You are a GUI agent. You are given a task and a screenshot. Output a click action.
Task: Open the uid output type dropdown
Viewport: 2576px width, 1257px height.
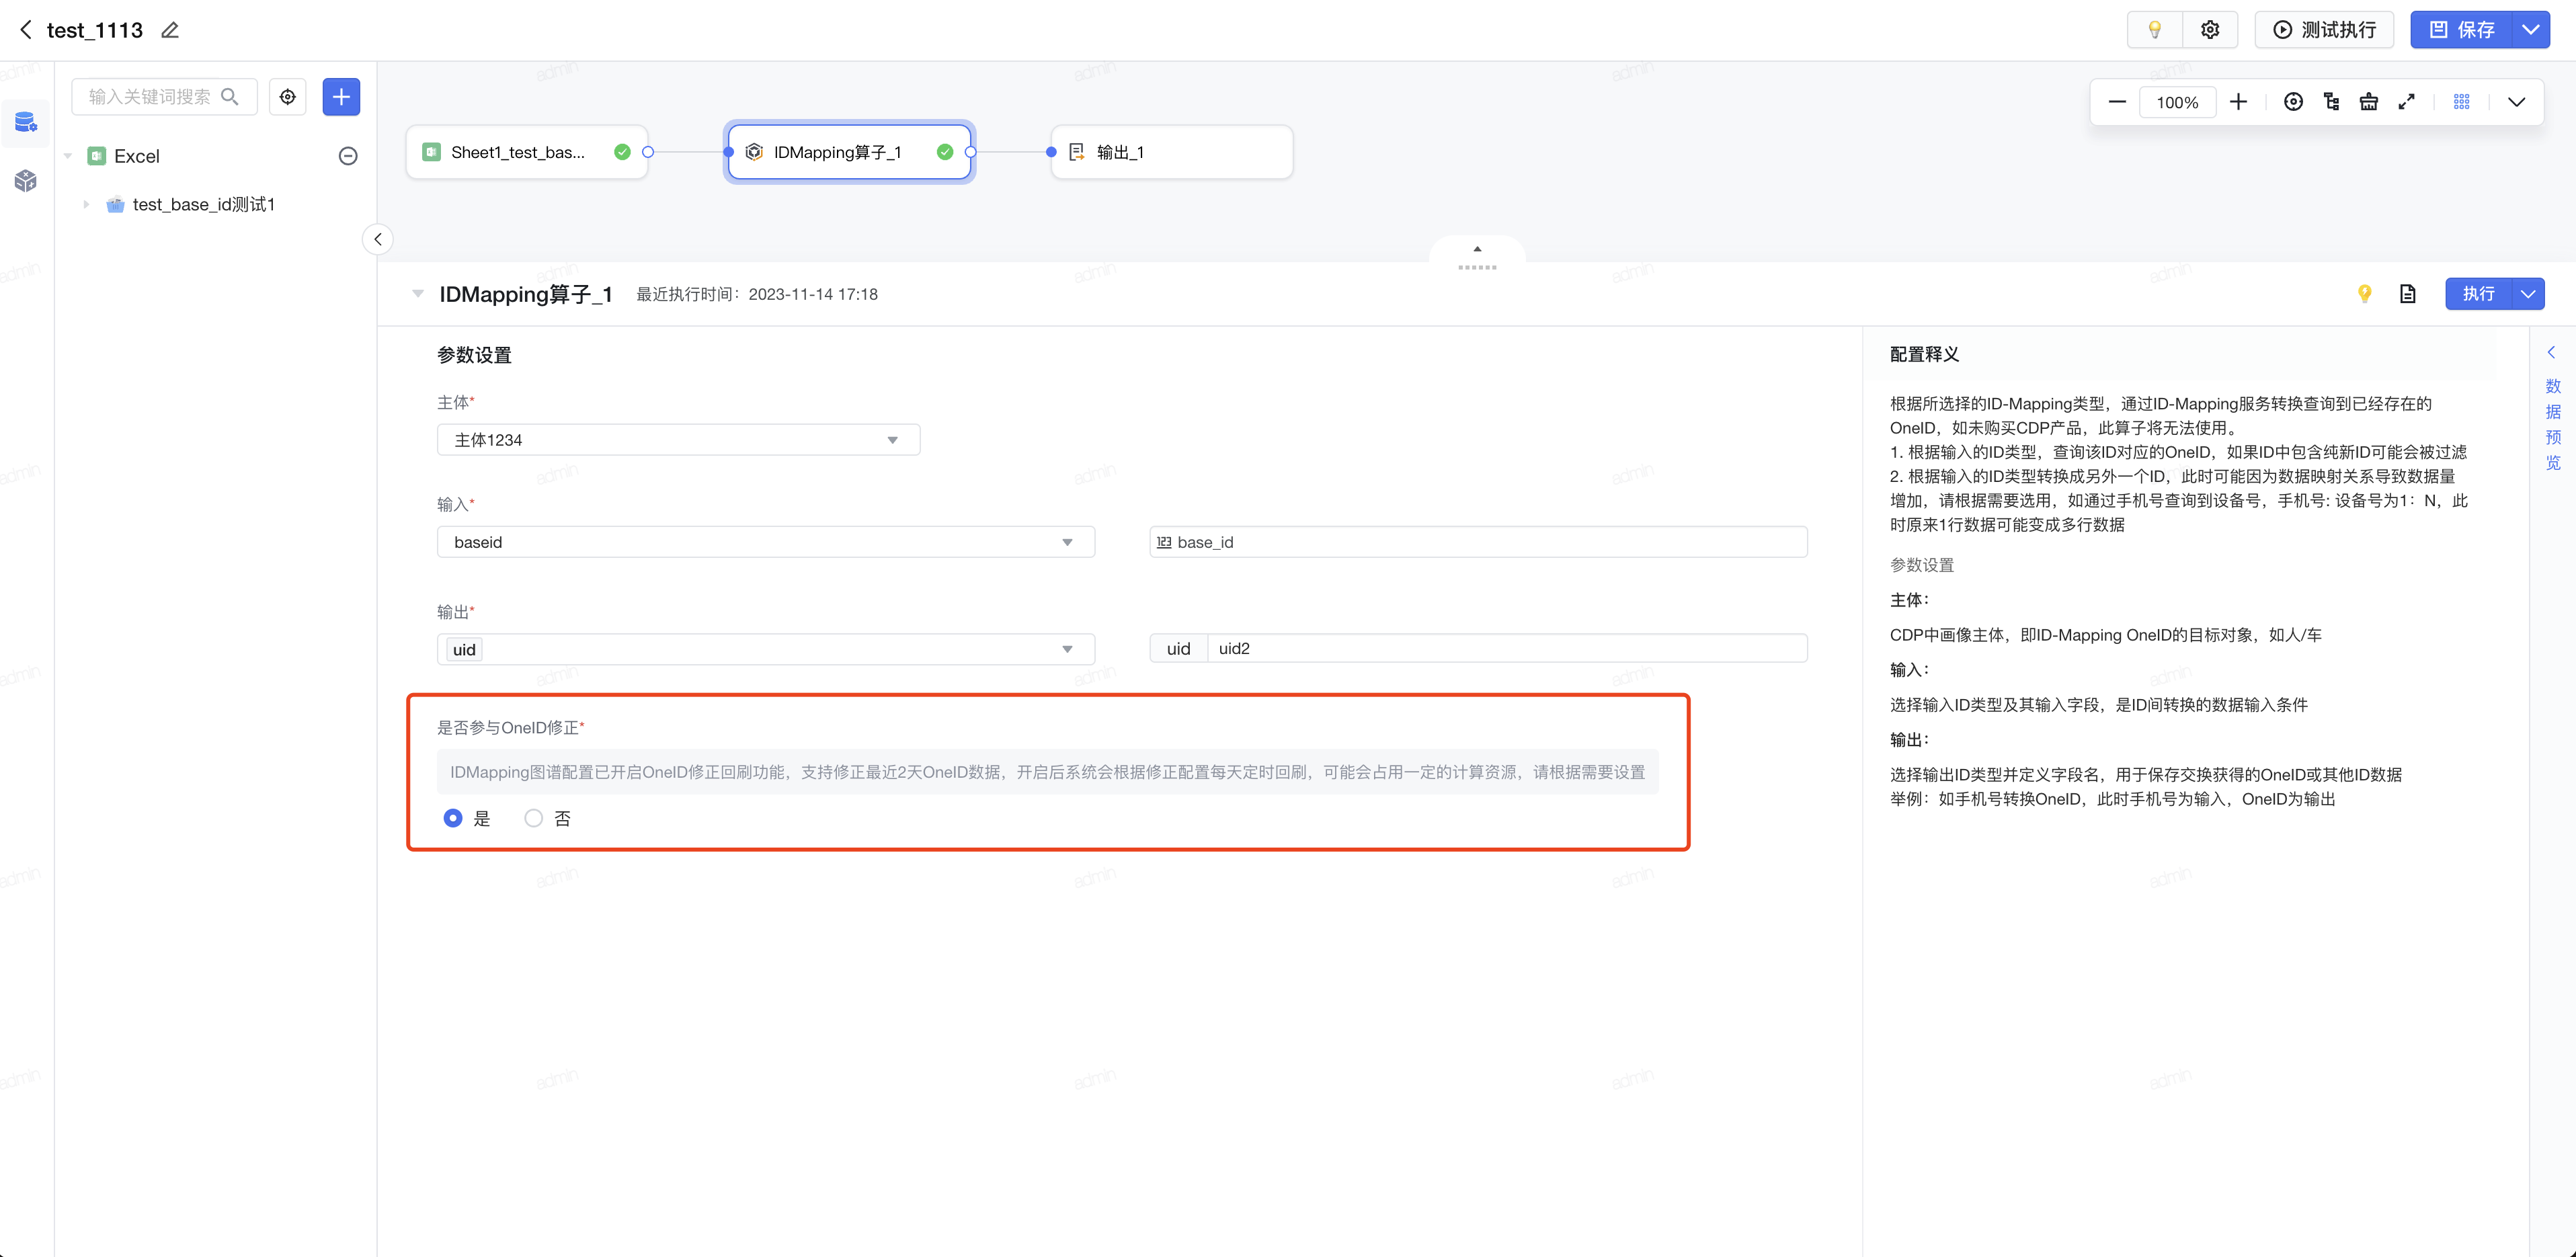[766, 649]
